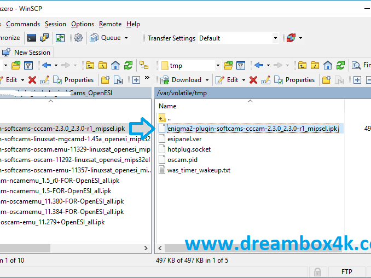Click the local panel filter icon
Screen dimensions: 371x278
[28, 65]
